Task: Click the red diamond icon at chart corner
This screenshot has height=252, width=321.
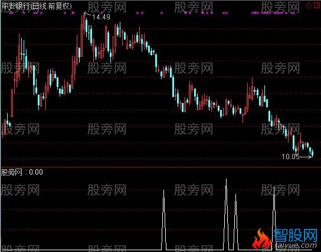Action: pyautogui.click(x=309, y=5)
